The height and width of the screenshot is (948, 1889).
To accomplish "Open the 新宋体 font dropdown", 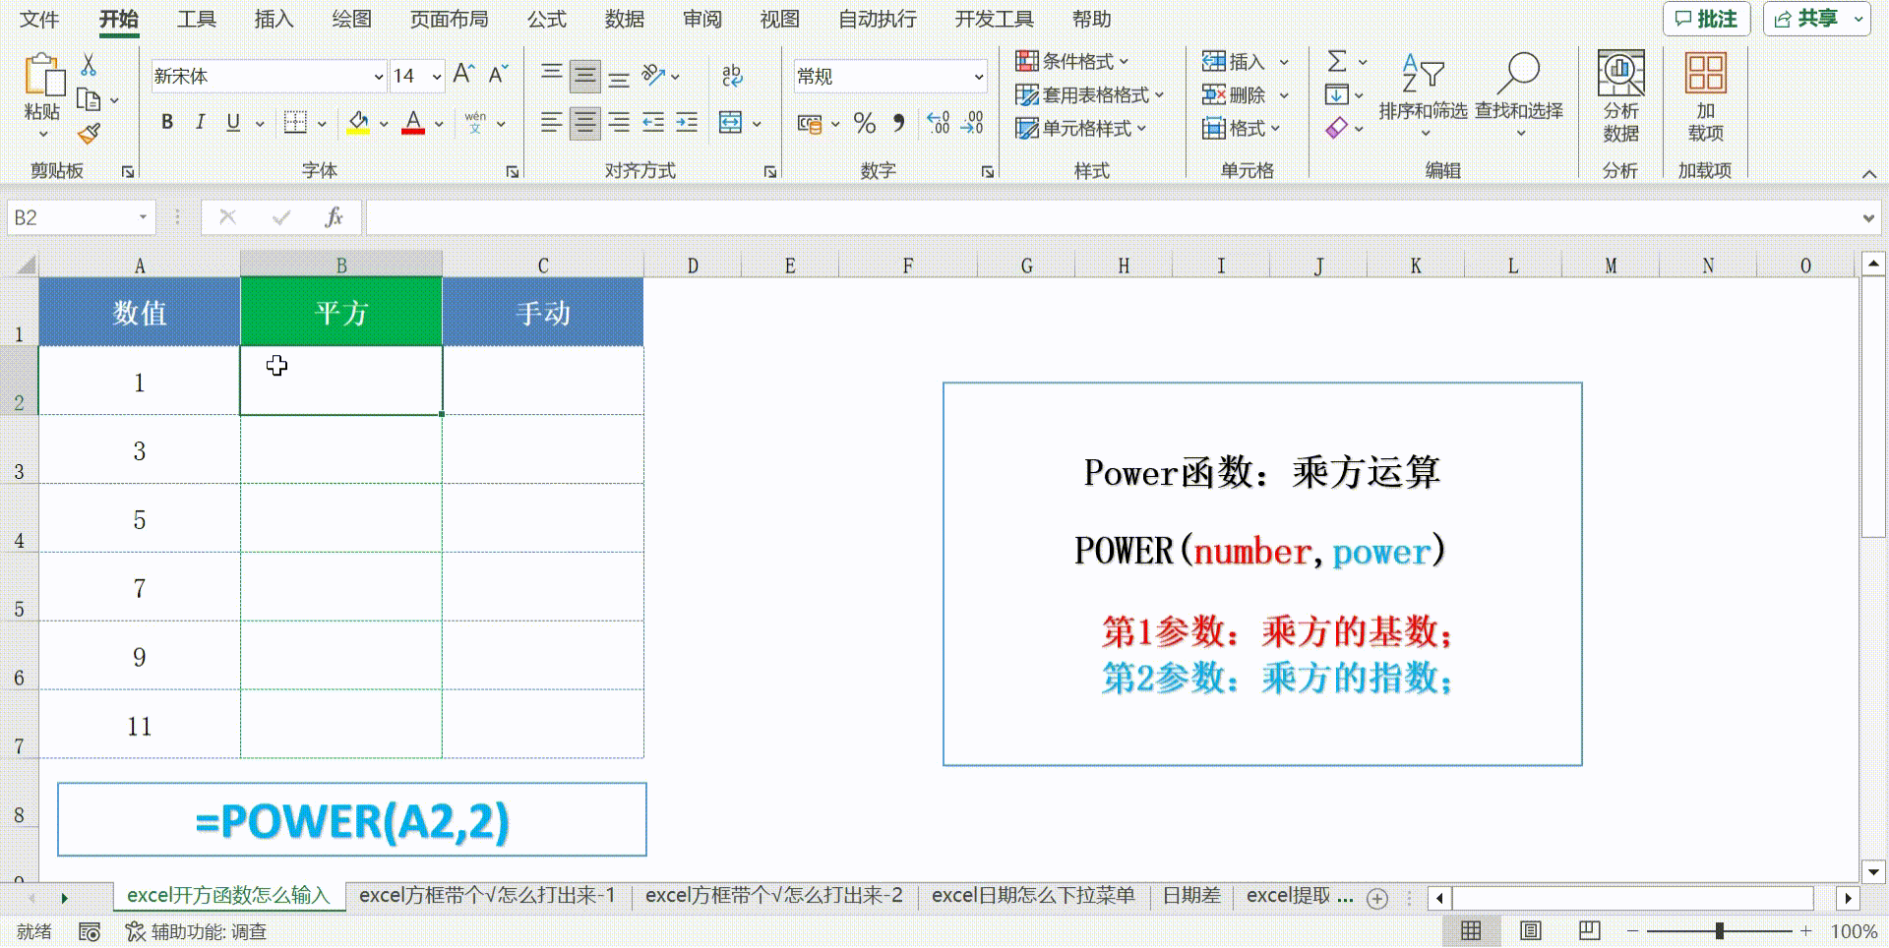I will point(379,75).
